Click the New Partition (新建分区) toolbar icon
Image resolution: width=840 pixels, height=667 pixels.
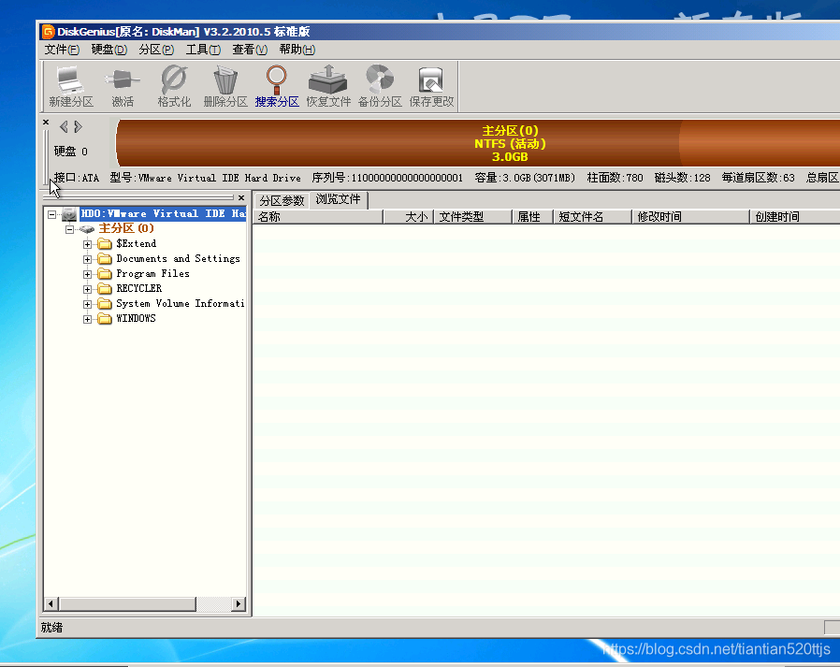click(x=71, y=87)
